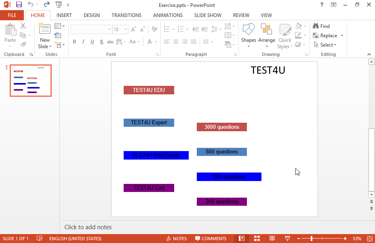
Task: Expand the slide Layout dropdown
Action: (59, 26)
